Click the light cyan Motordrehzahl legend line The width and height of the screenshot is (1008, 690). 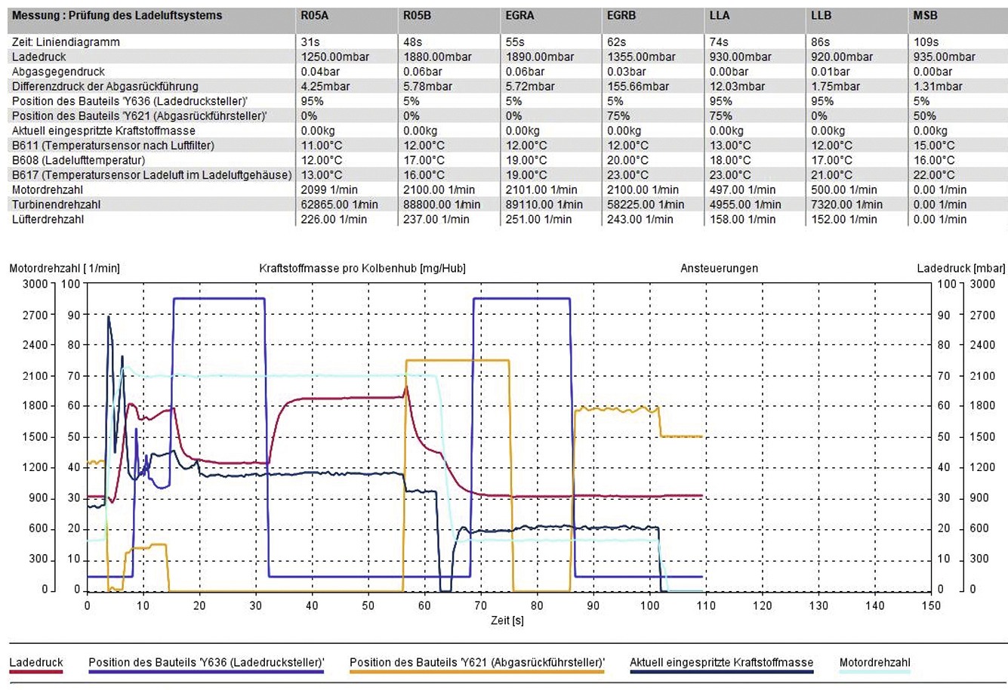point(874,671)
